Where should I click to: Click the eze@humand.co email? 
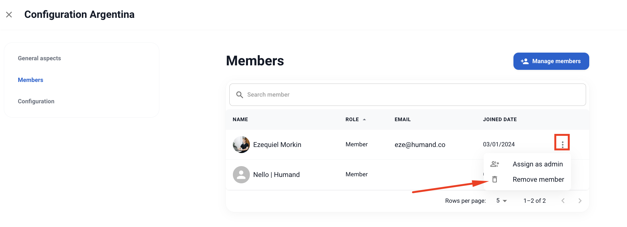click(420, 145)
